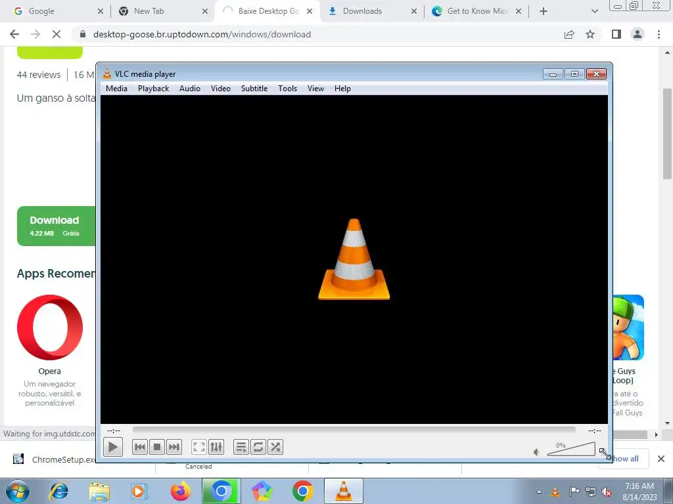Open the Media menu in VLC
Image resolution: width=673 pixels, height=504 pixels.
[x=116, y=89]
